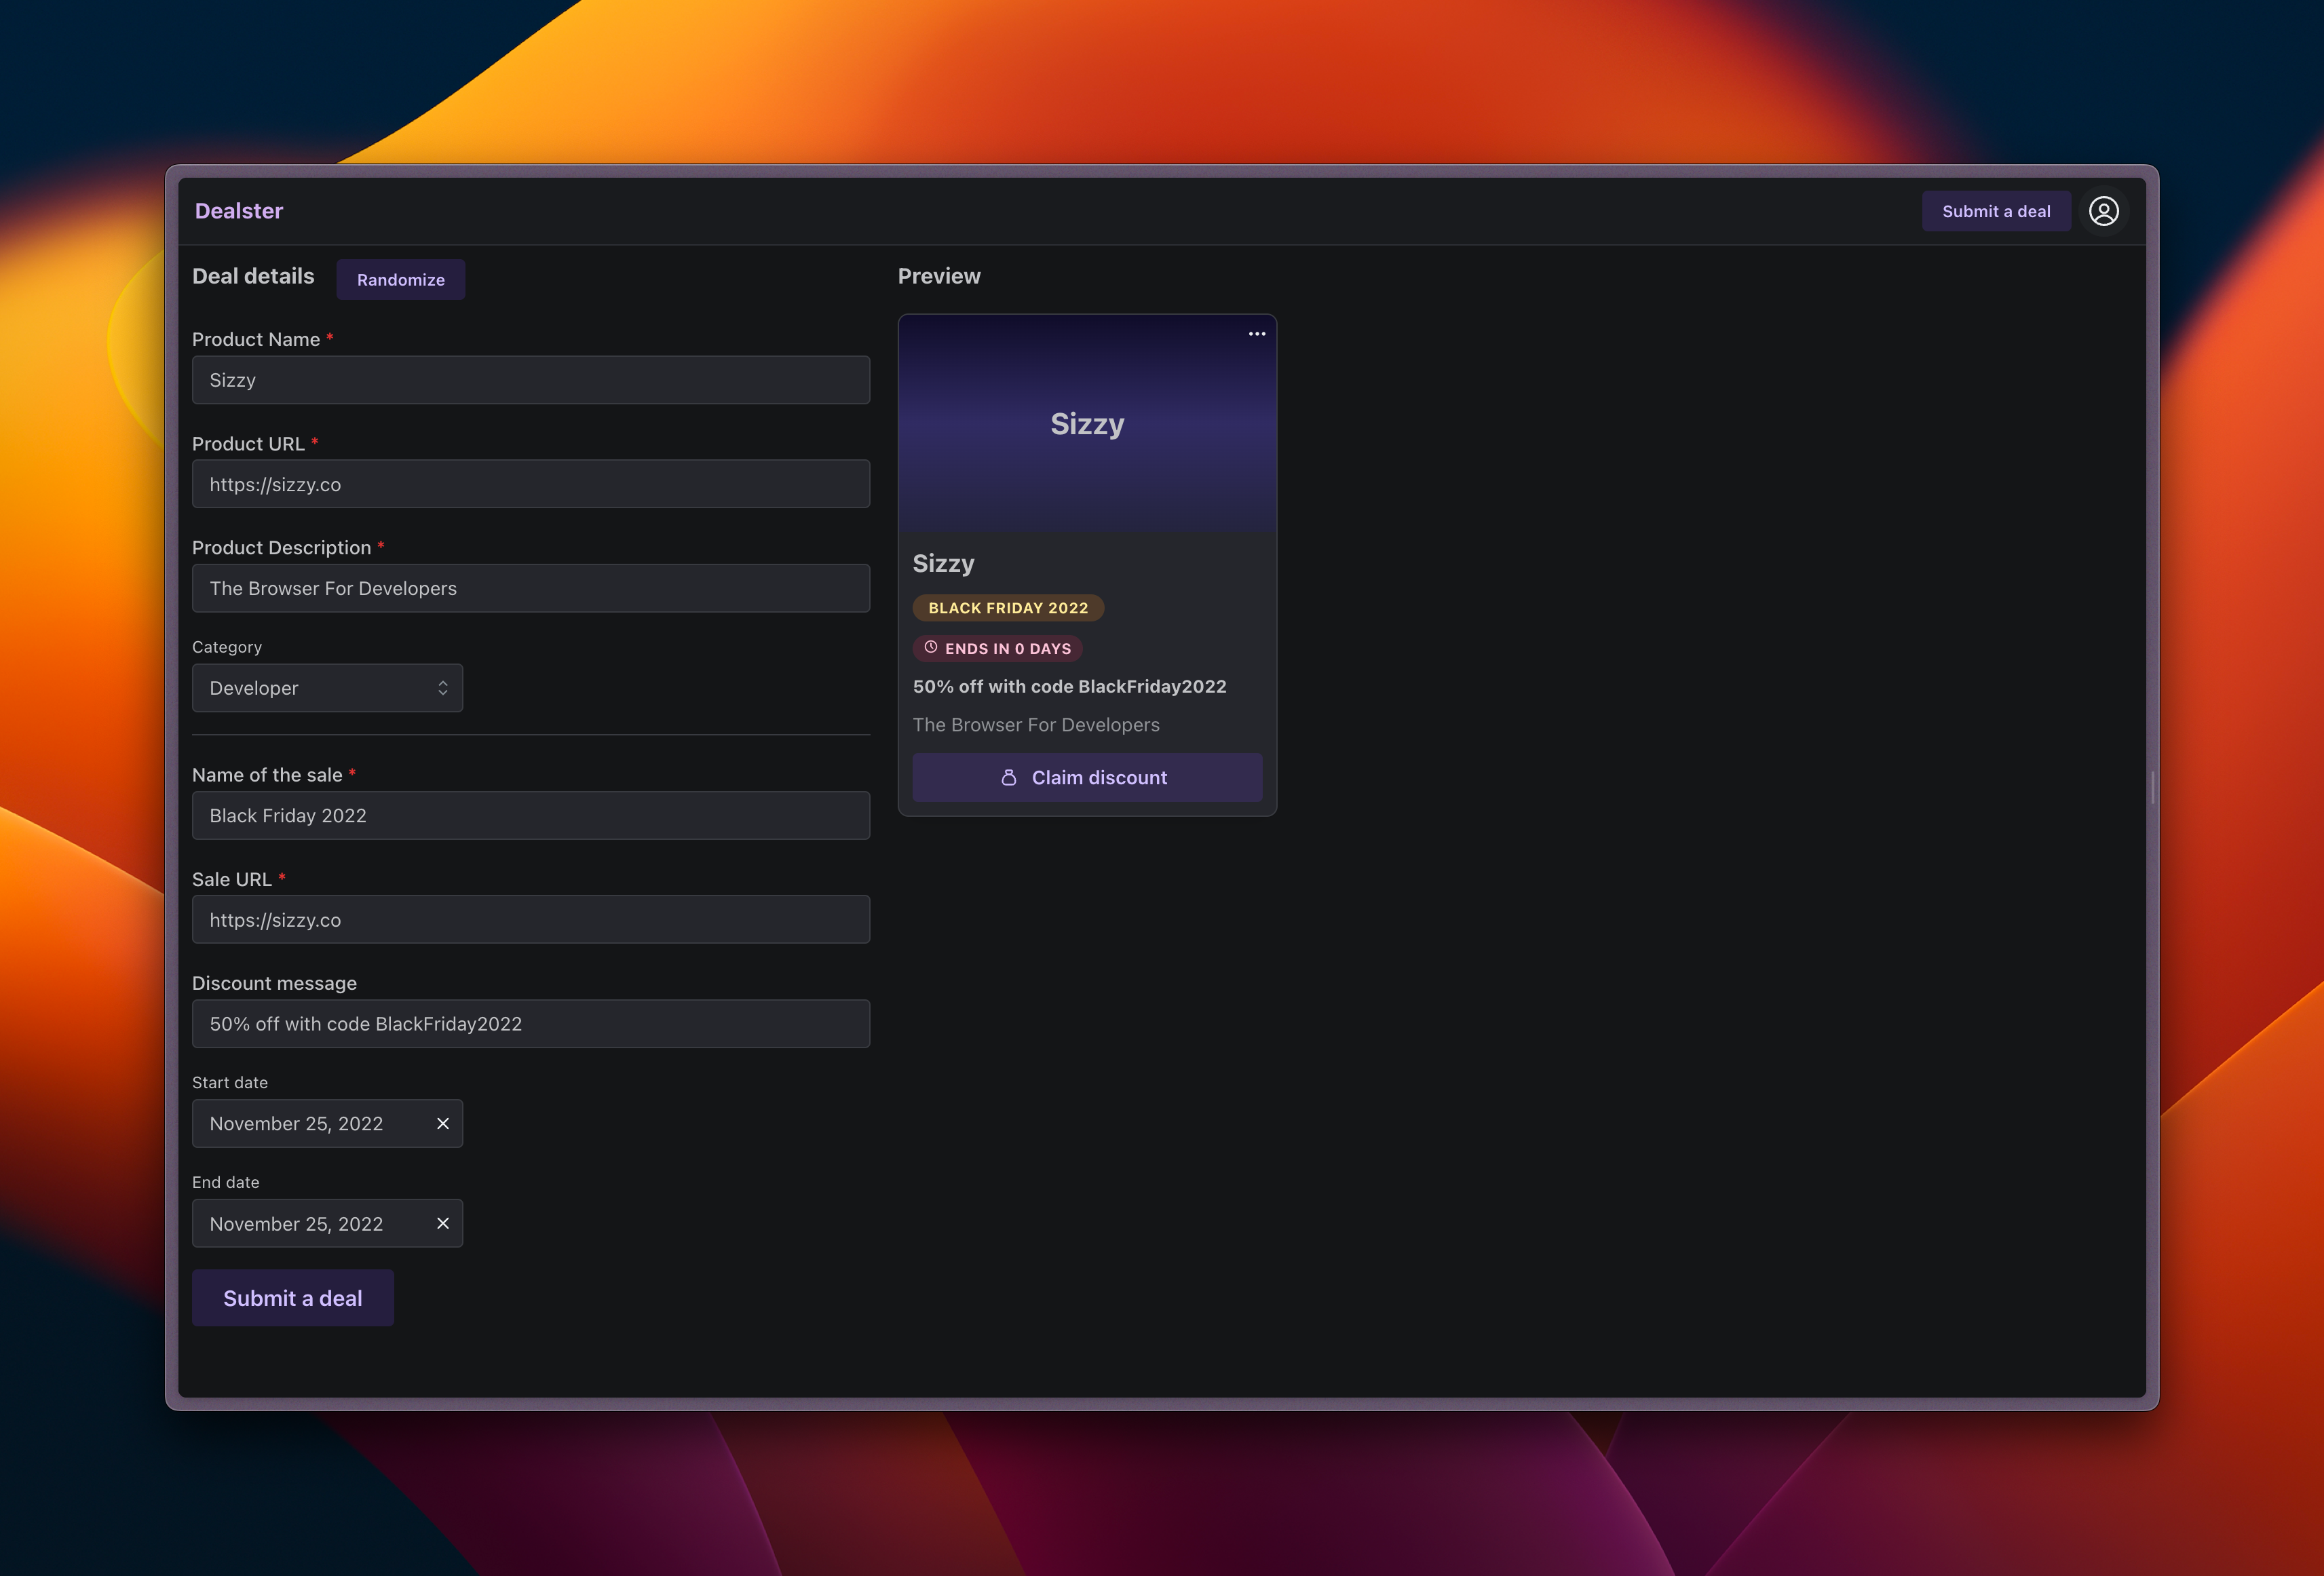The width and height of the screenshot is (2324, 1576).
Task: Click the Deal details heading
Action: [x=253, y=276]
